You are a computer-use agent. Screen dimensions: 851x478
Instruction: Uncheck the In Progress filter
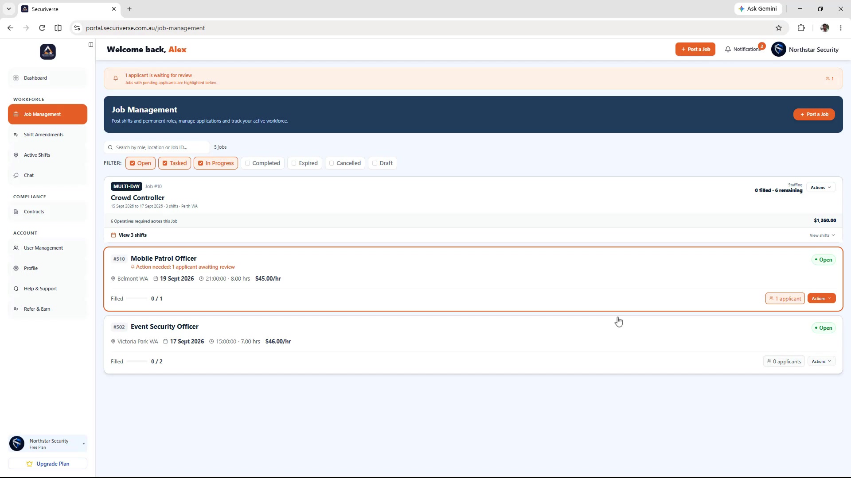[216, 163]
